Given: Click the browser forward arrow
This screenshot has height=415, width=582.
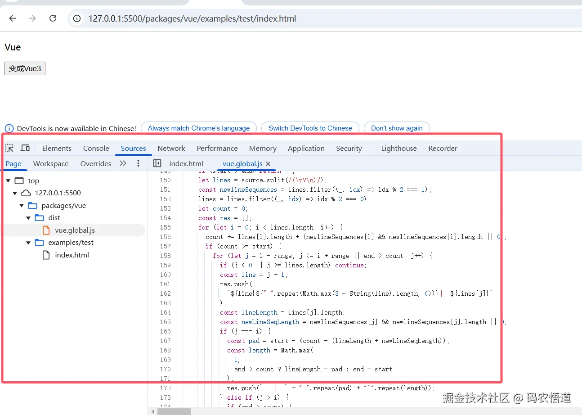Looking at the screenshot, I should (32, 18).
